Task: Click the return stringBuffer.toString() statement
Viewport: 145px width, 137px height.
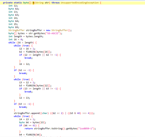Action: [x=60, y=128]
